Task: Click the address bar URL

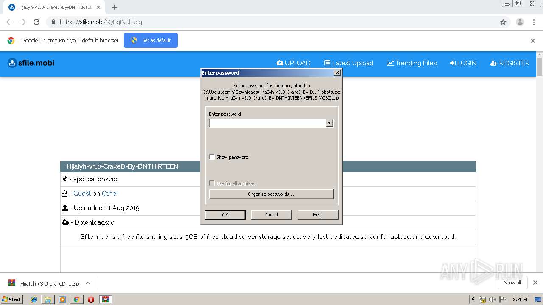Action: [101, 22]
